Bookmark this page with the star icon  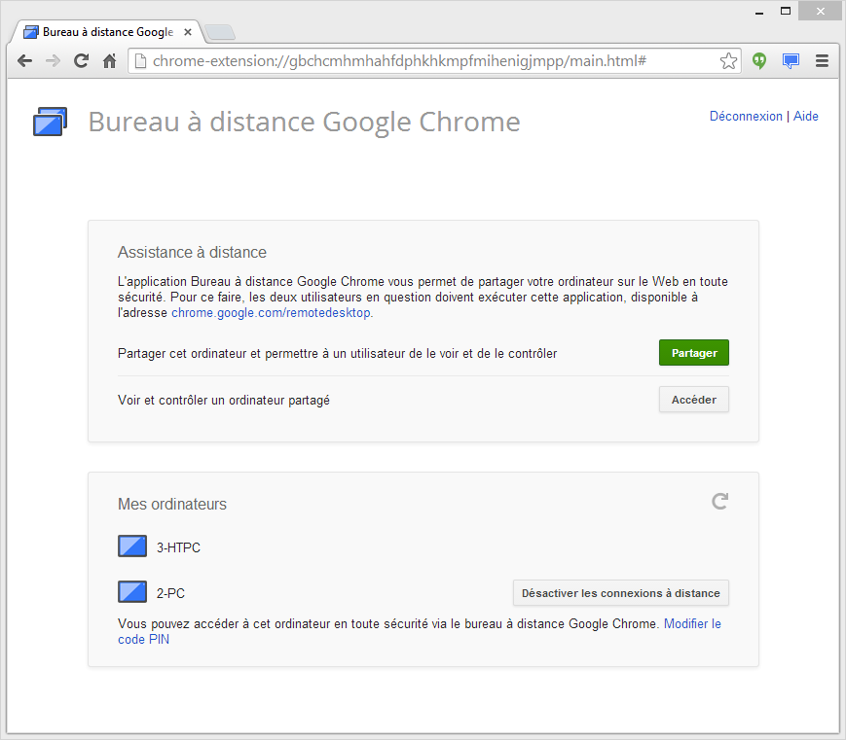pyautogui.click(x=728, y=61)
